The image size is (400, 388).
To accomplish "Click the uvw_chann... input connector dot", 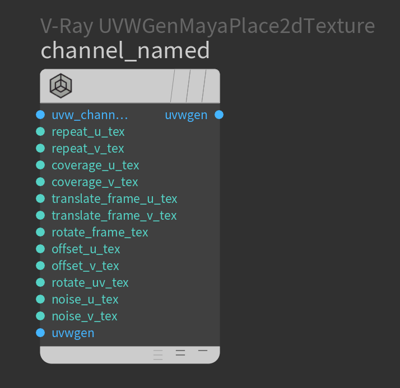I will [x=40, y=115].
